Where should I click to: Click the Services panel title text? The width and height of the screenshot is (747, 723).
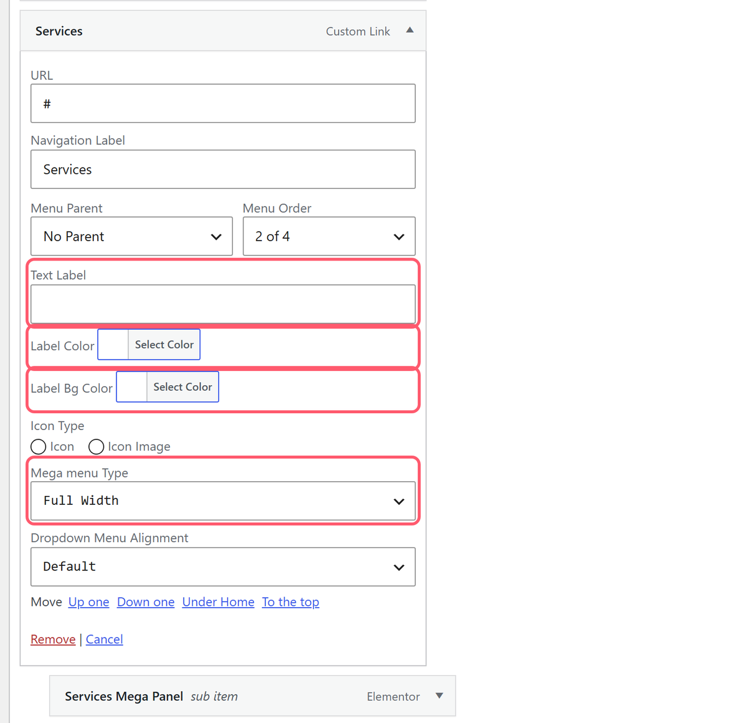[59, 31]
